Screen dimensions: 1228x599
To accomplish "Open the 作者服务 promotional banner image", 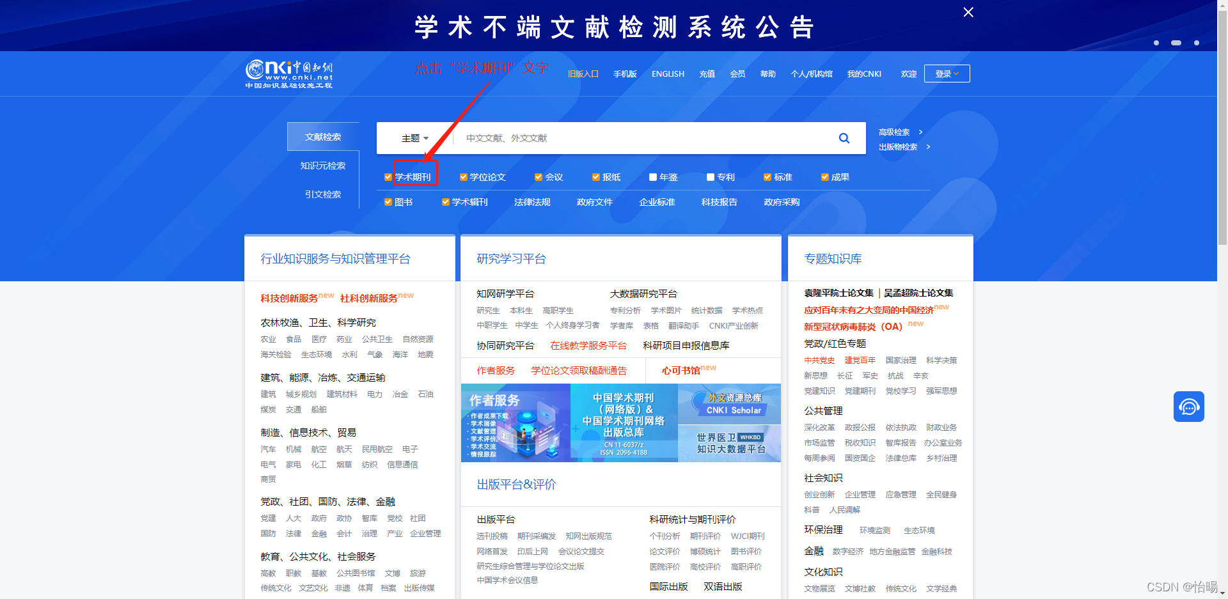I will (516, 423).
